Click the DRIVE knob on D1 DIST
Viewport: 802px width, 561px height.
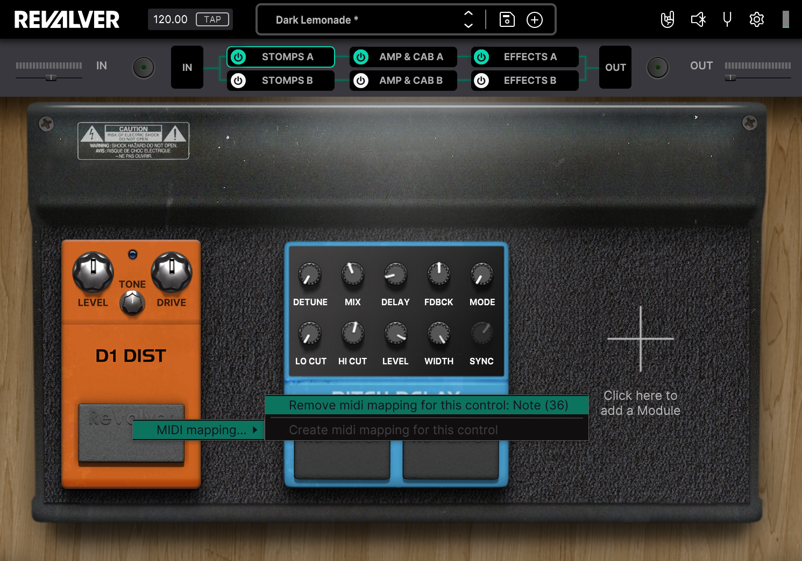point(172,272)
